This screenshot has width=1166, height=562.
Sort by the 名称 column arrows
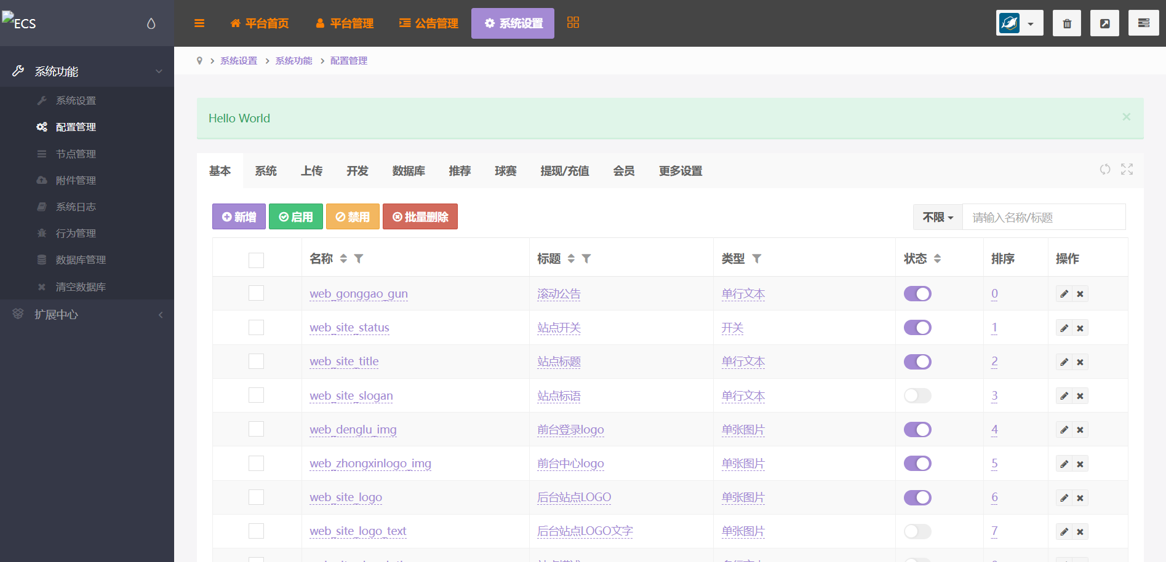(343, 259)
